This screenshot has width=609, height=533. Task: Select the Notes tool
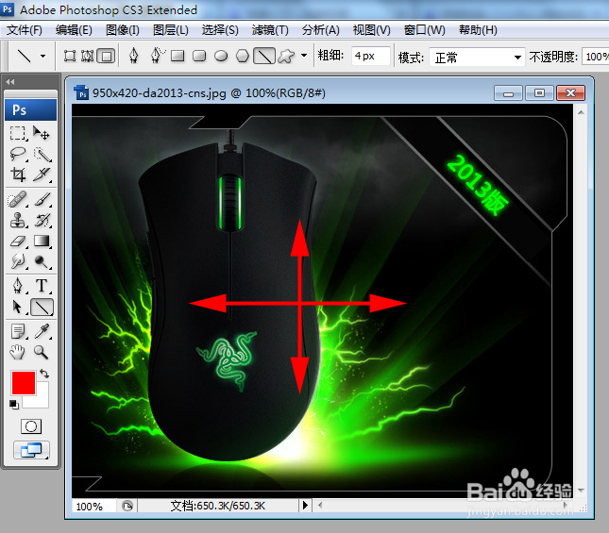[18, 331]
